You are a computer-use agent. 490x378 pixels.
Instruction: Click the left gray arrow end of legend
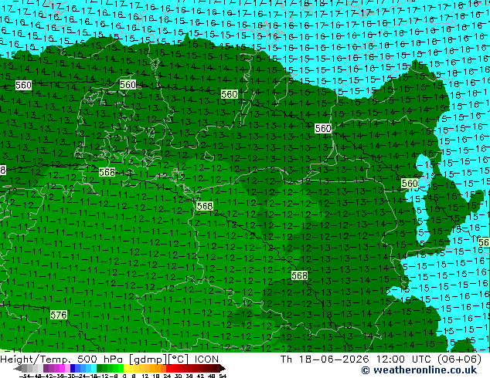pyautogui.click(x=18, y=368)
